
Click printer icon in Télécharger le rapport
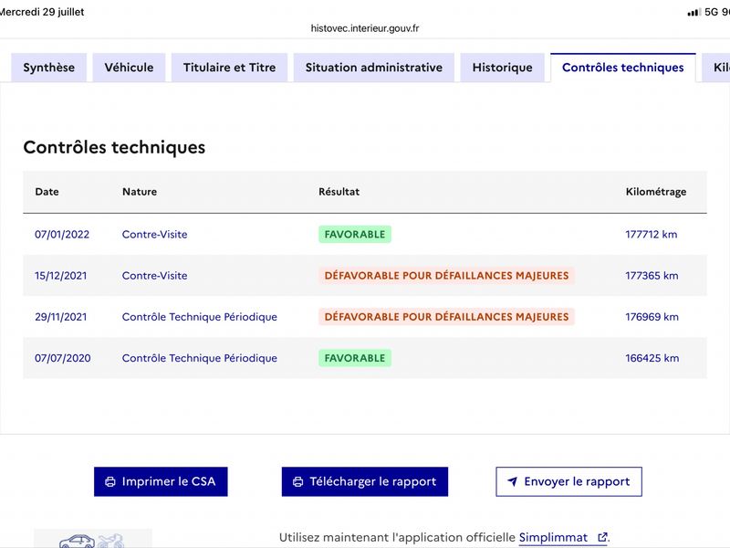tap(298, 482)
